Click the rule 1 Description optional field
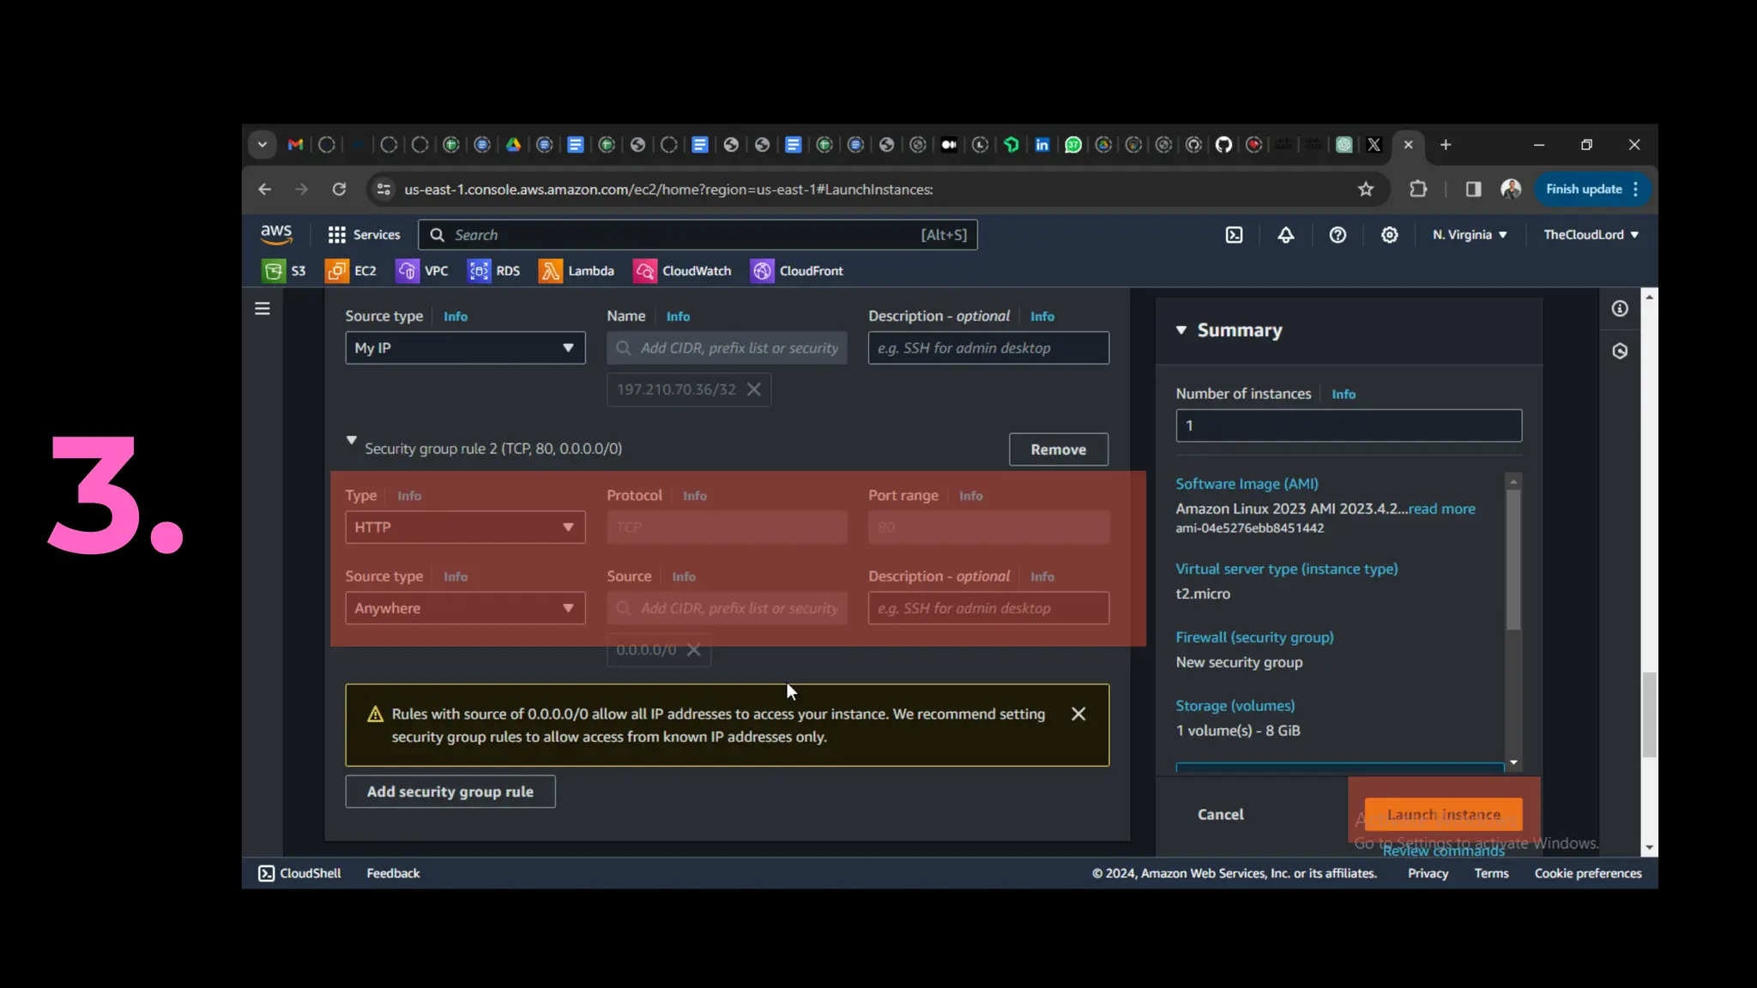The image size is (1757, 988). (988, 348)
